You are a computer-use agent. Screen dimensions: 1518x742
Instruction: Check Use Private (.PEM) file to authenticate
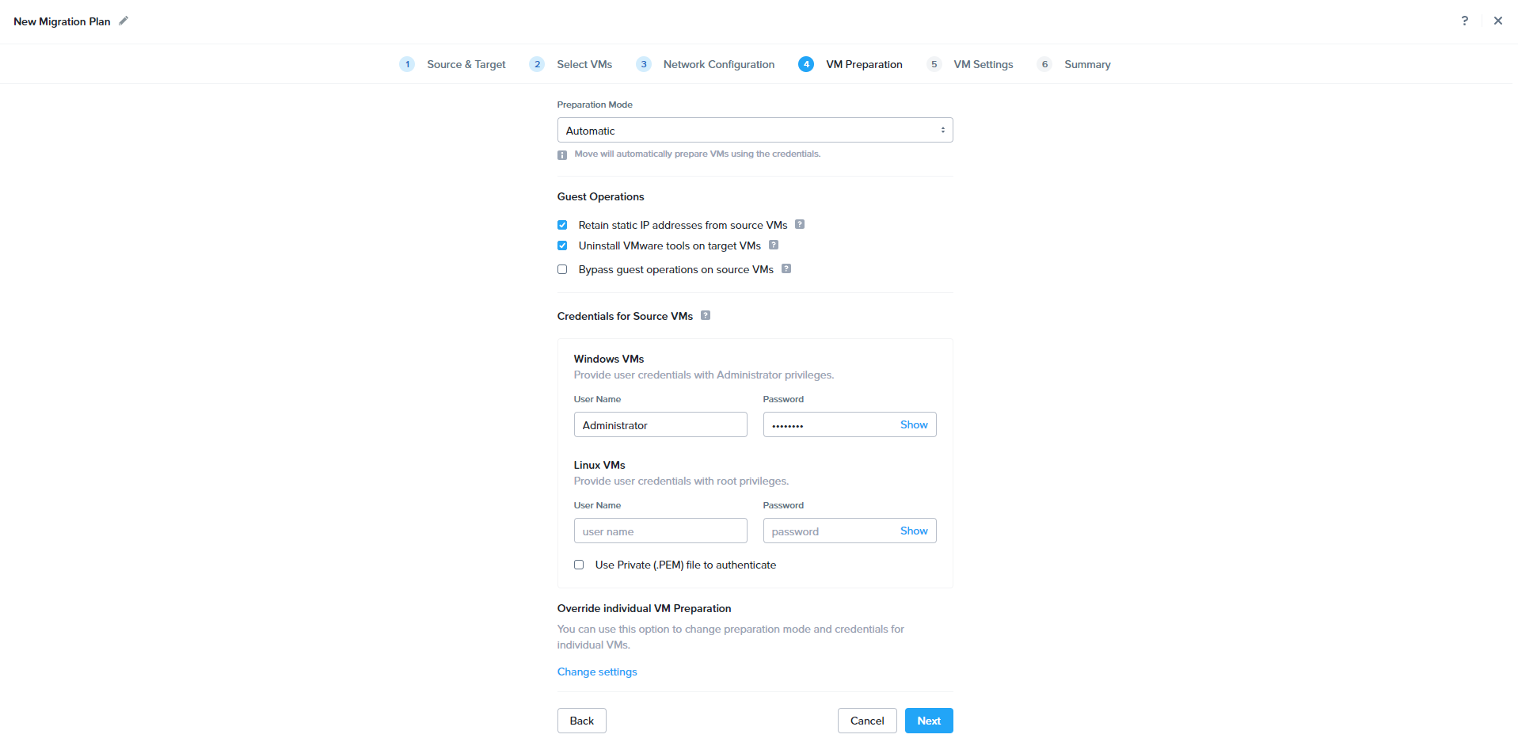(579, 565)
